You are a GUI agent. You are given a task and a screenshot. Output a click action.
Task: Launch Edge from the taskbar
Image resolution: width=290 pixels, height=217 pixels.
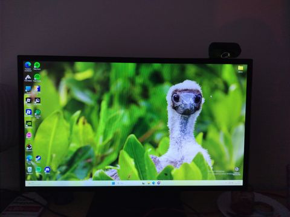[153, 183]
